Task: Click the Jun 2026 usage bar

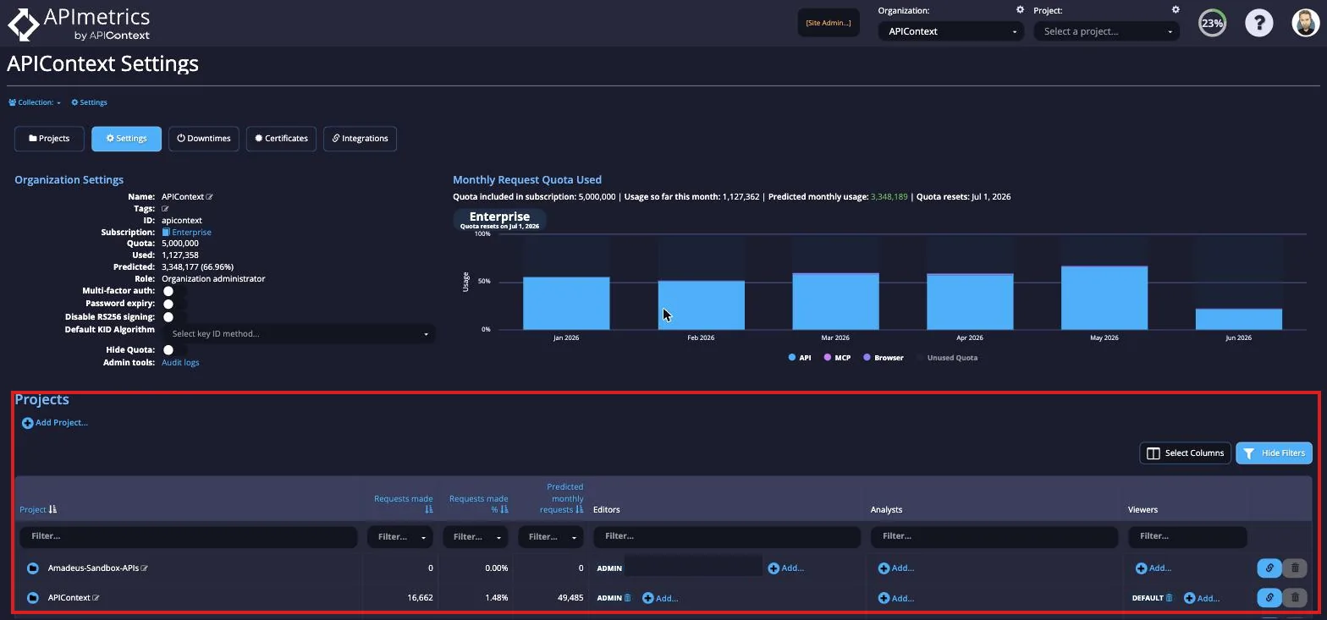Action: (x=1239, y=319)
